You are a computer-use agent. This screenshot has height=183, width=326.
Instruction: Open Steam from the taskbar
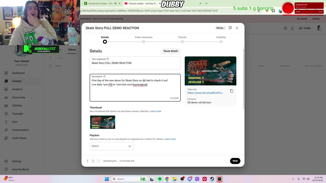click(x=212, y=179)
